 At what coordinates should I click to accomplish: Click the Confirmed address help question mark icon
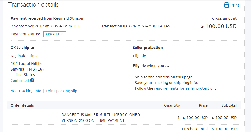point(32,80)
